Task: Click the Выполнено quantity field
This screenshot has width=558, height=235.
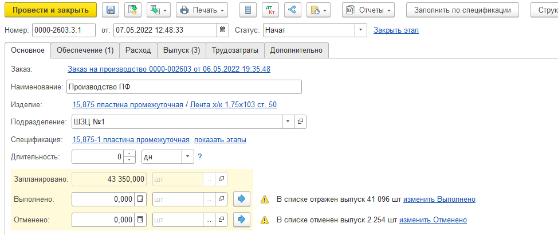Action: [x=103, y=199]
